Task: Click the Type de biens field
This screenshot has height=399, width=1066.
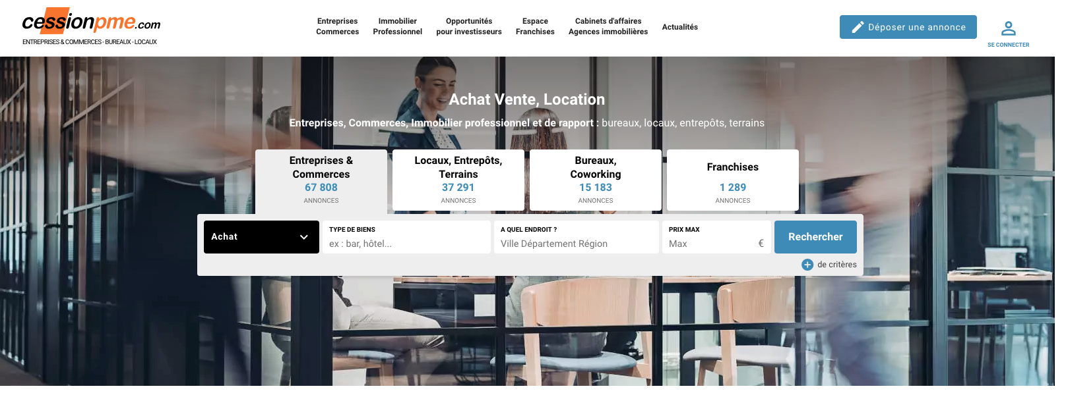Action: [406, 237]
